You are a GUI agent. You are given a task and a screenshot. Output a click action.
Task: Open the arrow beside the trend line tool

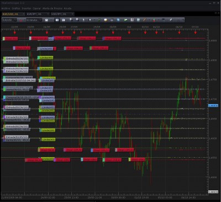[x=149, y=20]
